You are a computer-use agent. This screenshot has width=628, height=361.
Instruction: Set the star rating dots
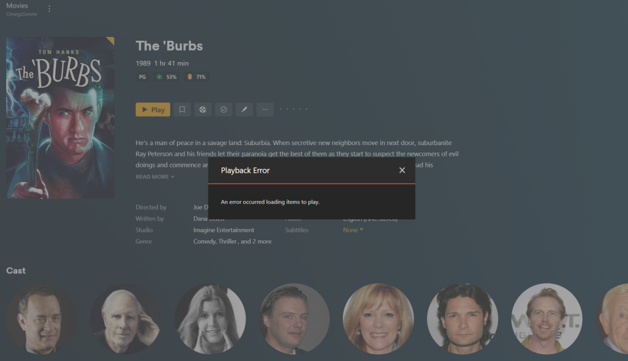[x=293, y=109]
